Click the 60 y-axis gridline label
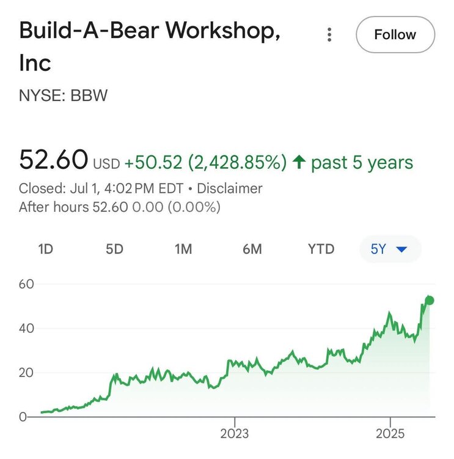This screenshot has width=454, height=459. [26, 284]
